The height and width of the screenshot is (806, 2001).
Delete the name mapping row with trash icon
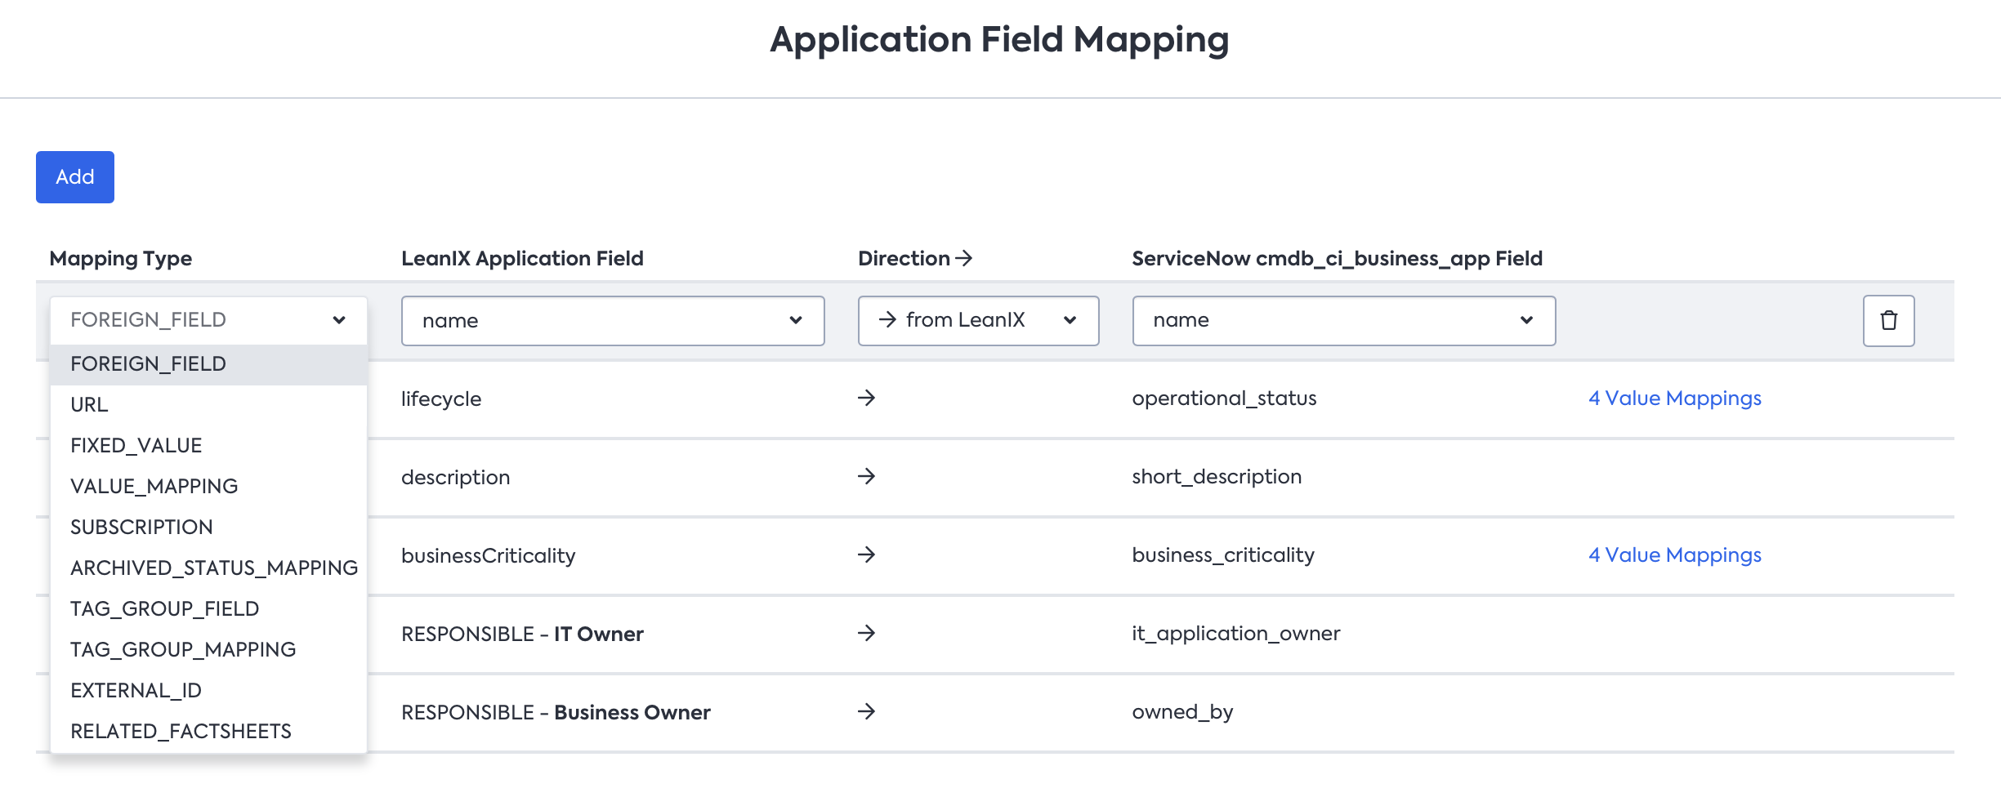click(1888, 321)
